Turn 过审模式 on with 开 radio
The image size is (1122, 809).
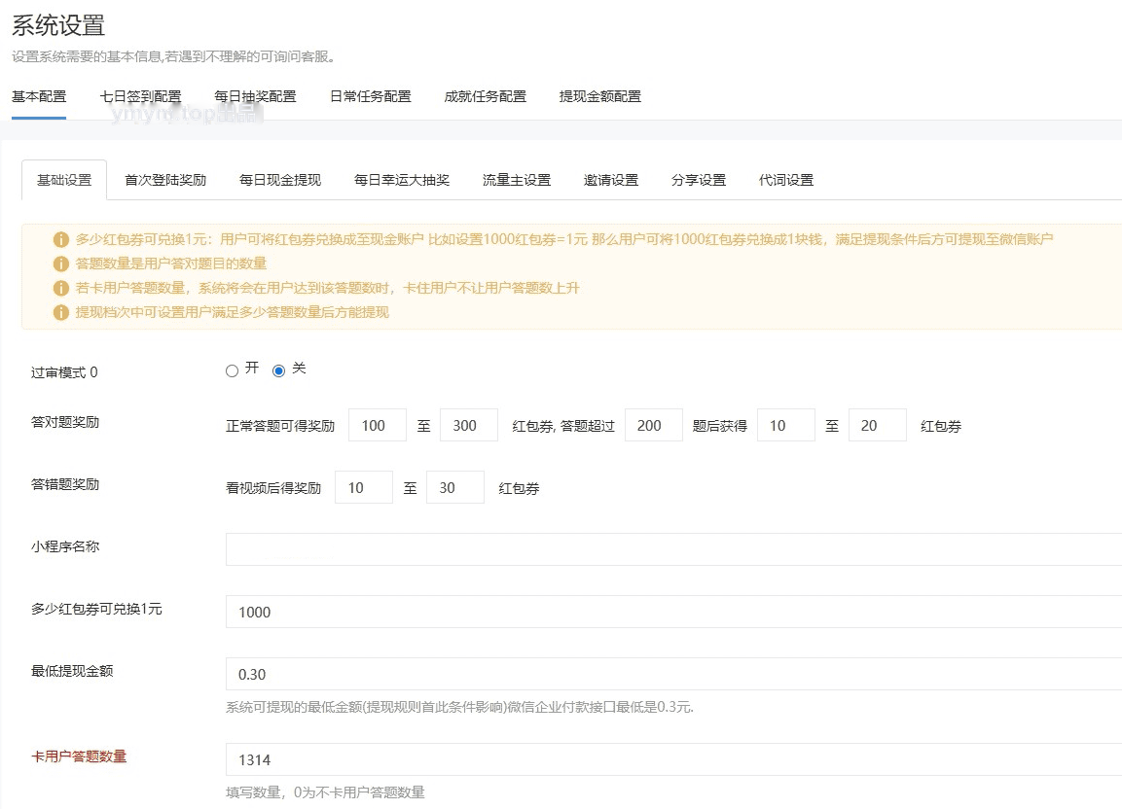point(232,370)
